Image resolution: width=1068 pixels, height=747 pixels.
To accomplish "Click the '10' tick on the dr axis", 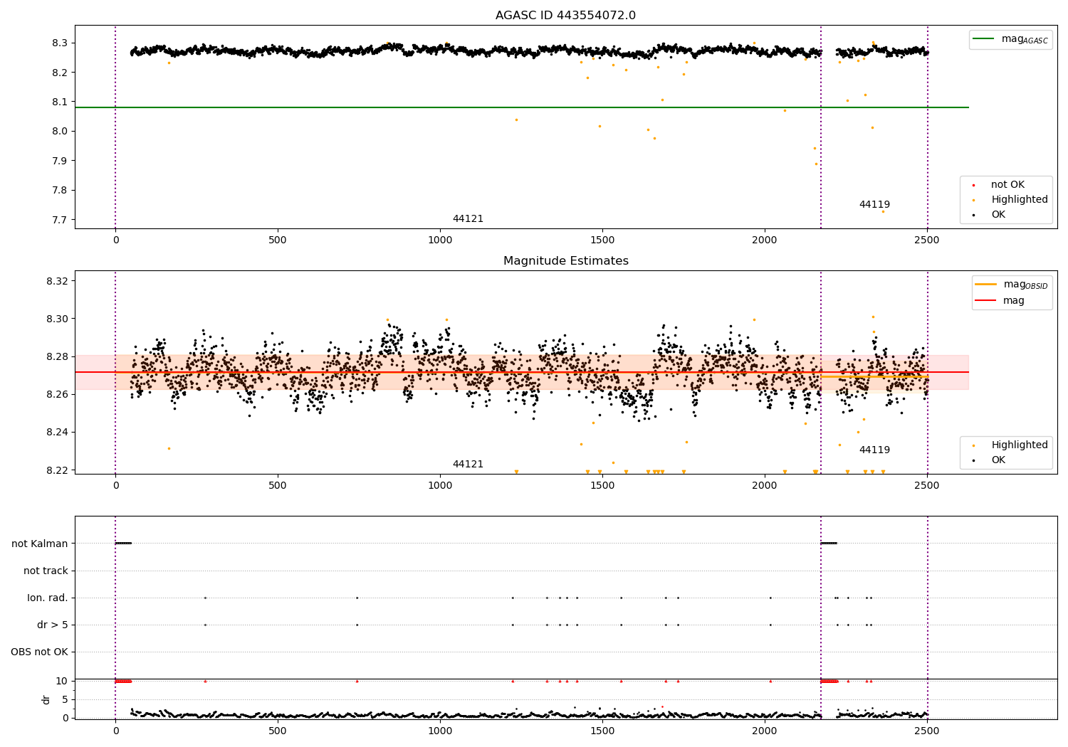I will (62, 681).
